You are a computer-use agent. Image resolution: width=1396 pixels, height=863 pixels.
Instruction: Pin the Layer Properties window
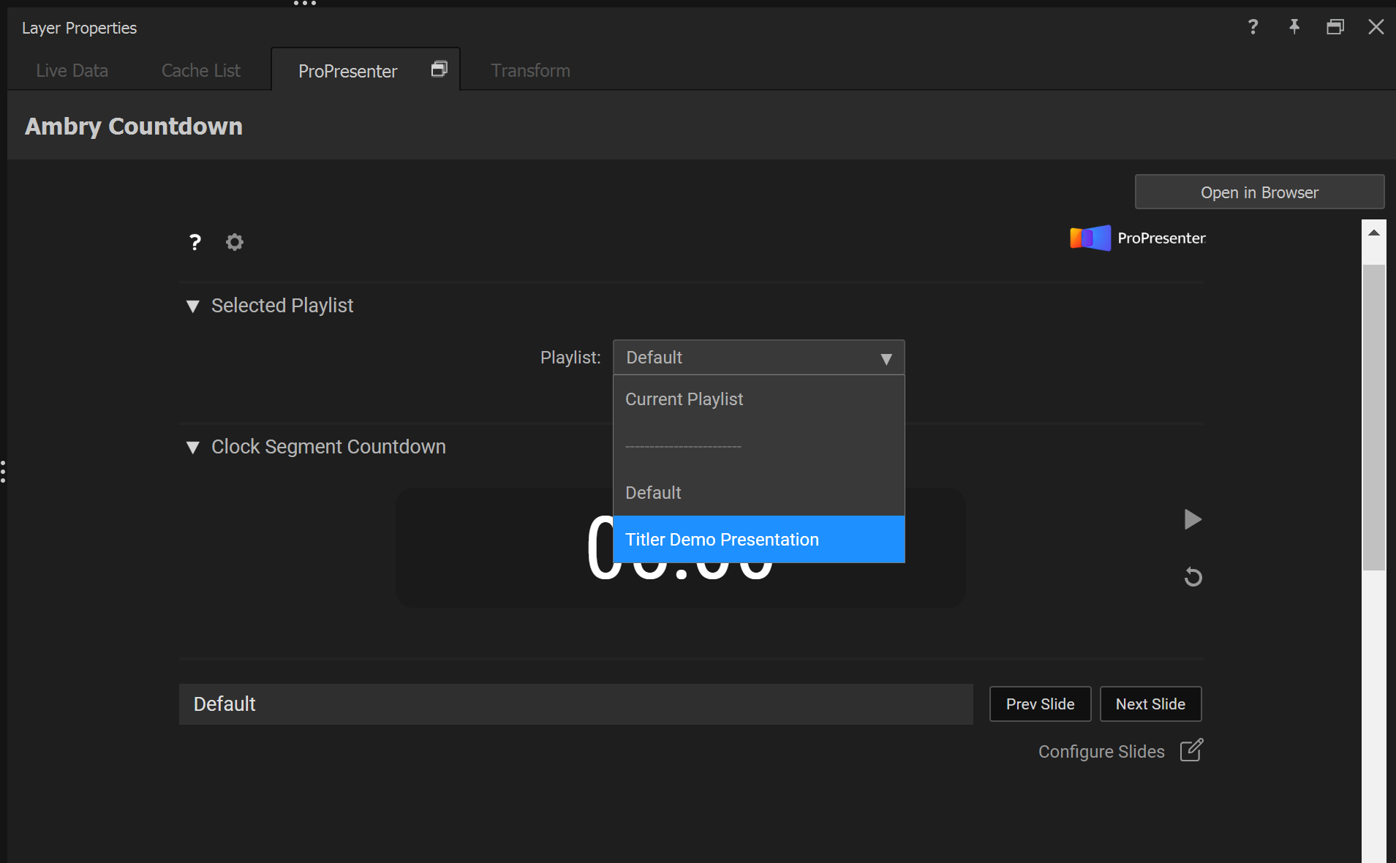pos(1294,27)
